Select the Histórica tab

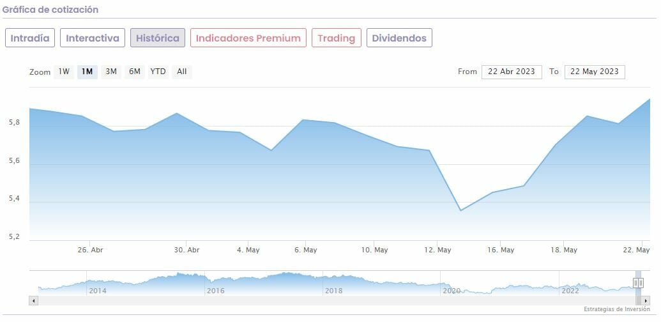pos(158,38)
